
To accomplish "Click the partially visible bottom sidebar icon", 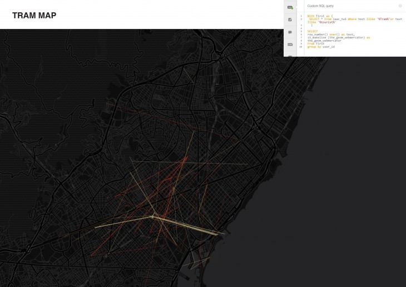I will click(290, 55).
